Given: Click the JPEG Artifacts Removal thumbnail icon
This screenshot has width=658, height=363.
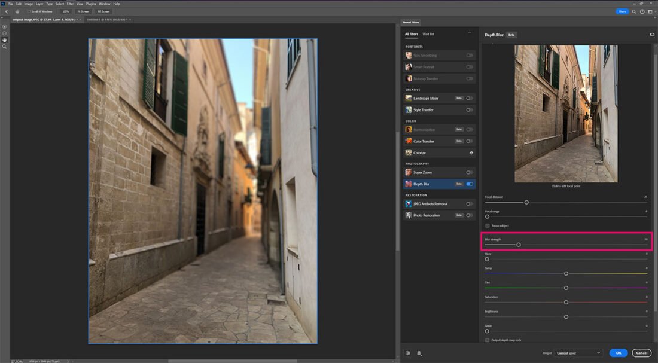Looking at the screenshot, I should [409, 203].
